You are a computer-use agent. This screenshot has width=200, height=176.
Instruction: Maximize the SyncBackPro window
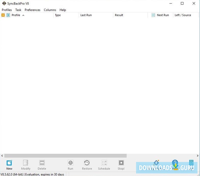pos(182,4)
